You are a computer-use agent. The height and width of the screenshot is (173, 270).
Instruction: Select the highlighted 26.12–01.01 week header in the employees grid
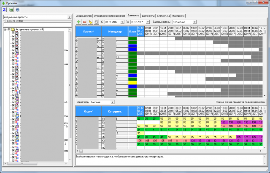(x=140, y=111)
